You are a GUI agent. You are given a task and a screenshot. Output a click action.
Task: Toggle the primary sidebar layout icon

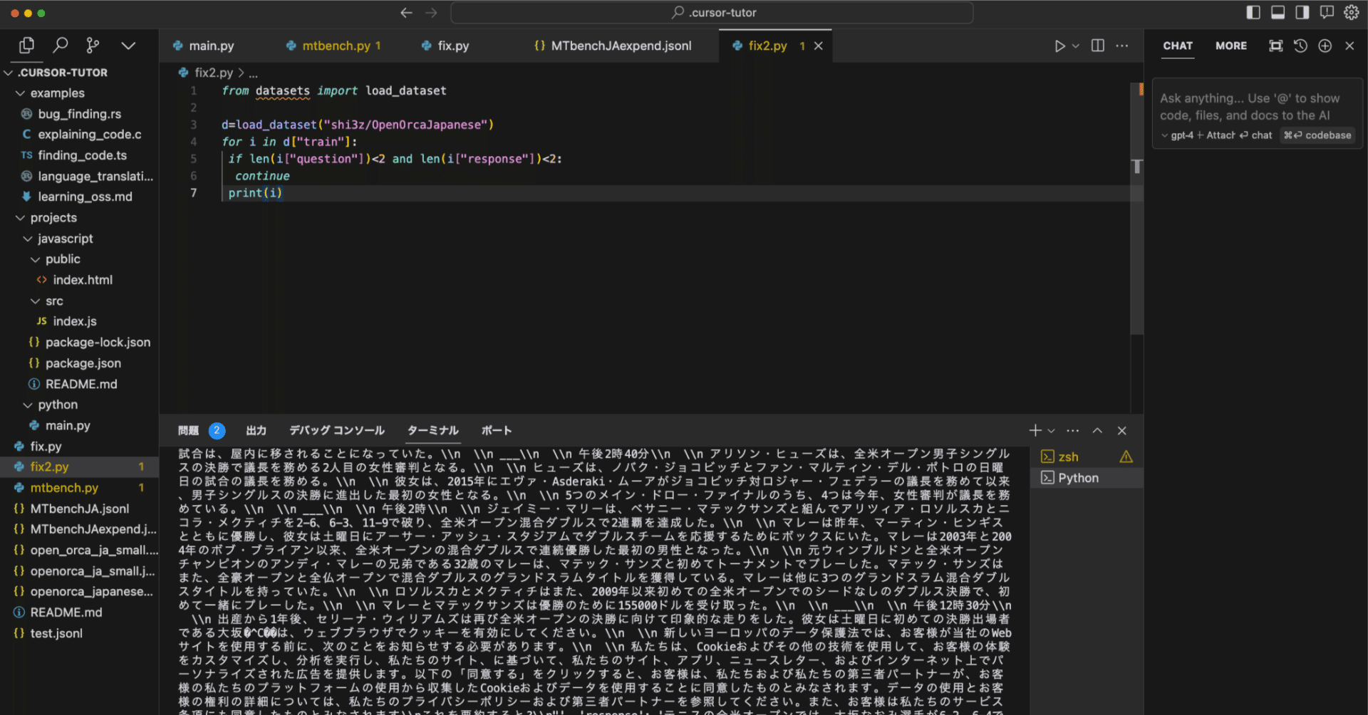1253,12
